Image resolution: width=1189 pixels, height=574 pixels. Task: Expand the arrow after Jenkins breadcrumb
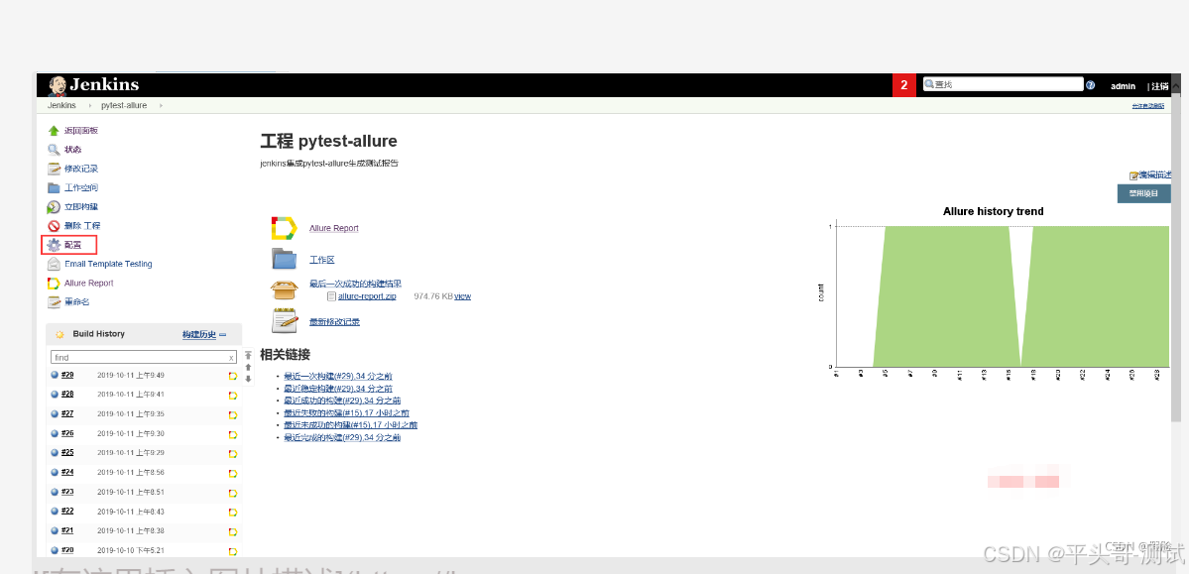click(88, 105)
